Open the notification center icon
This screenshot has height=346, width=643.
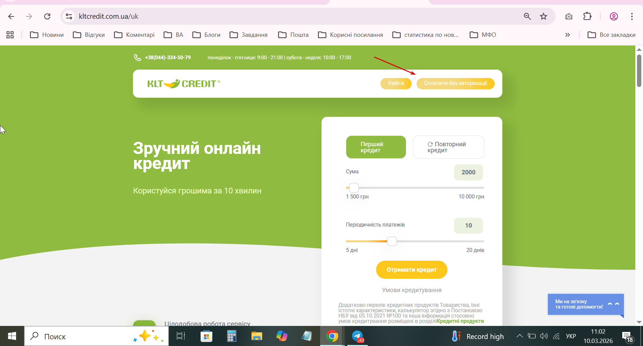coord(627,336)
